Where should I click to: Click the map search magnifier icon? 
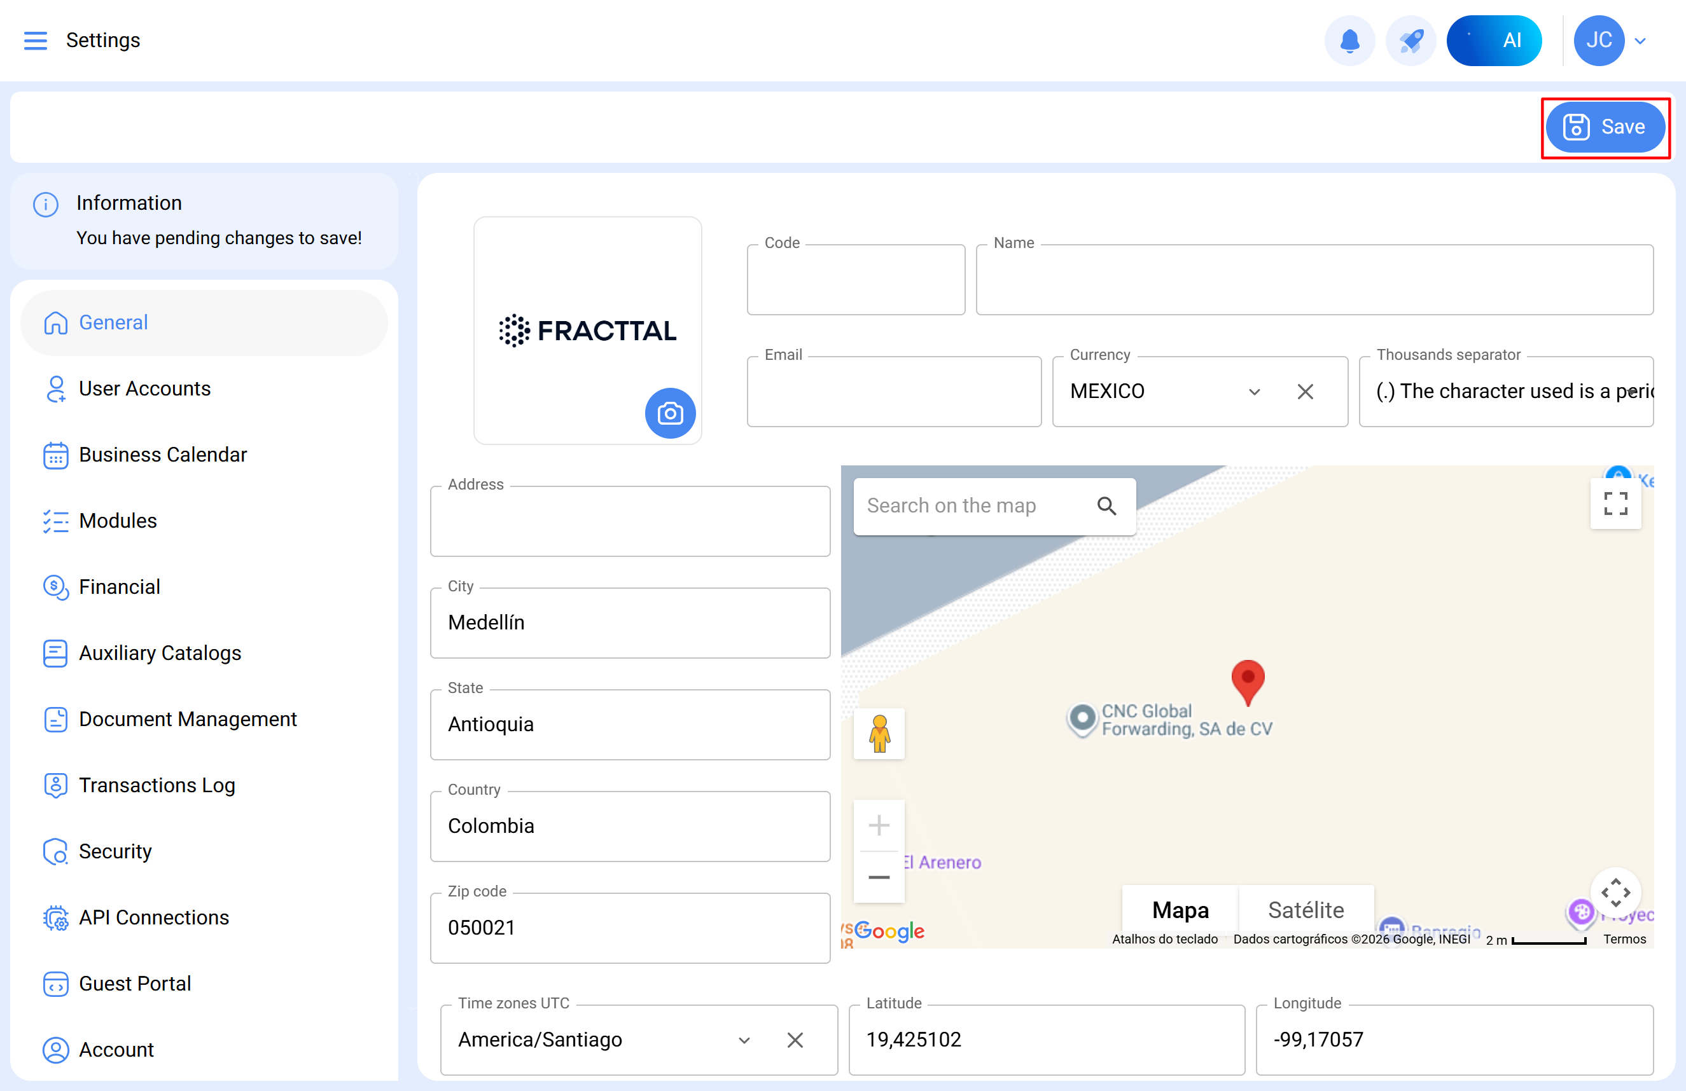pos(1106,505)
